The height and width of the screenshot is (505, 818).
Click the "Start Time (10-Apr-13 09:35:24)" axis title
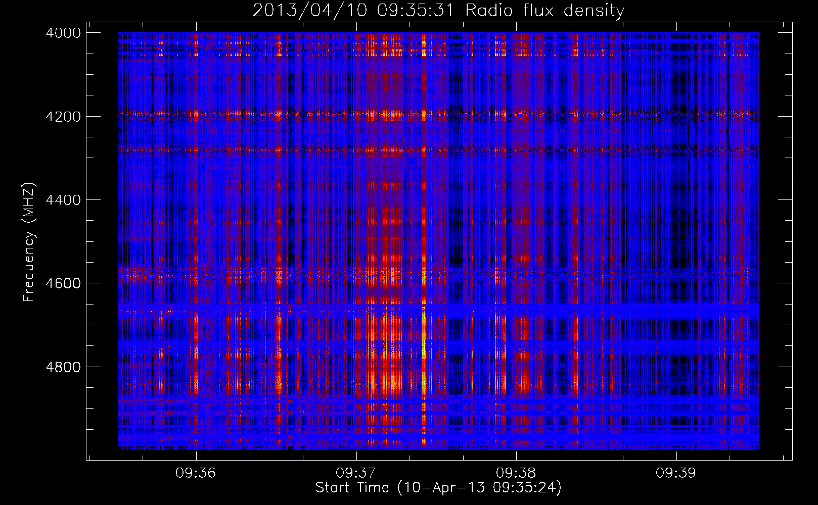(438, 488)
